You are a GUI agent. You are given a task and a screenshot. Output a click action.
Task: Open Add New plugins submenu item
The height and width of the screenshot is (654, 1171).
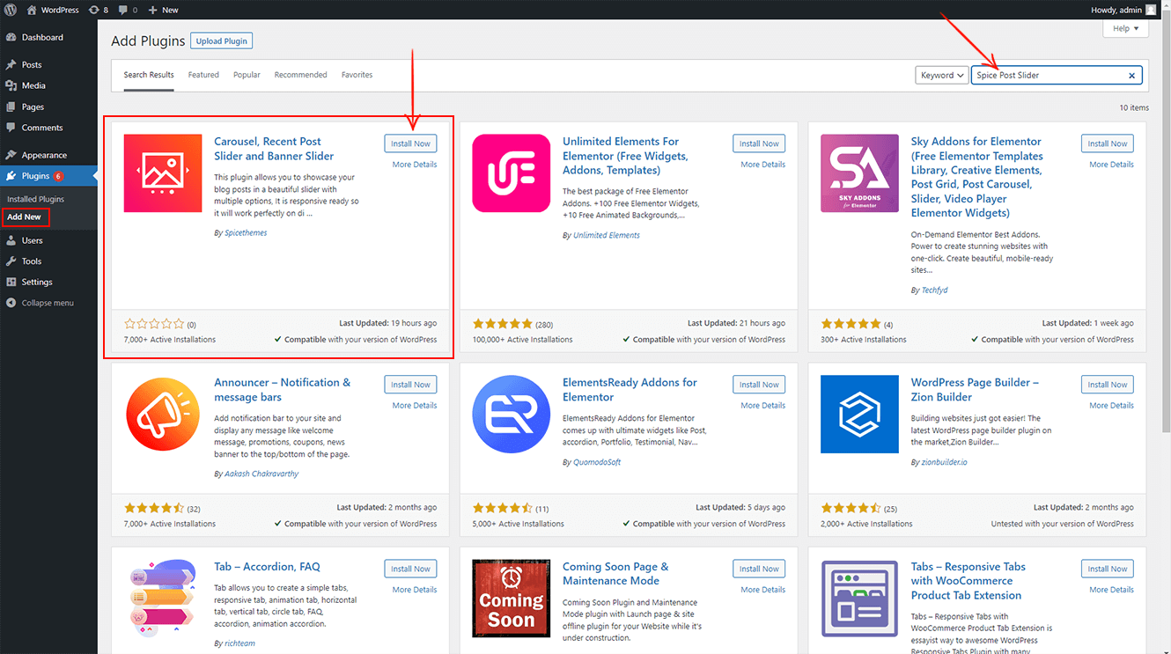[x=25, y=217]
